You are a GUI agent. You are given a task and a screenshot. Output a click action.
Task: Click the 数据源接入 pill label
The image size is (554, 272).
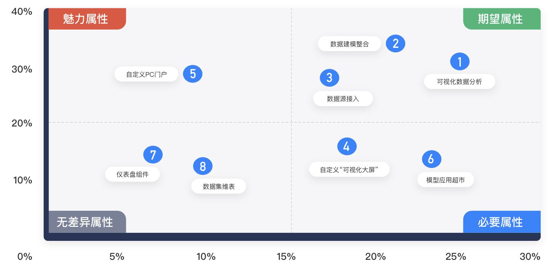(x=343, y=99)
